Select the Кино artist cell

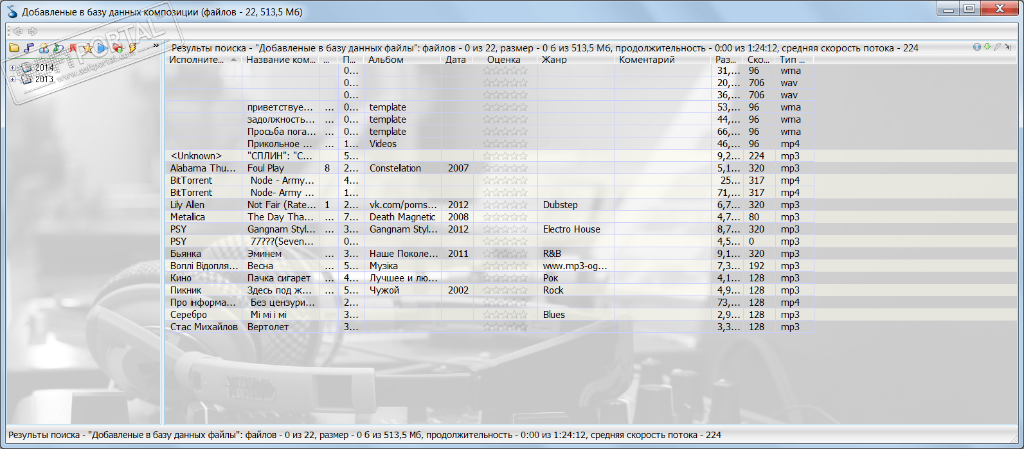203,278
